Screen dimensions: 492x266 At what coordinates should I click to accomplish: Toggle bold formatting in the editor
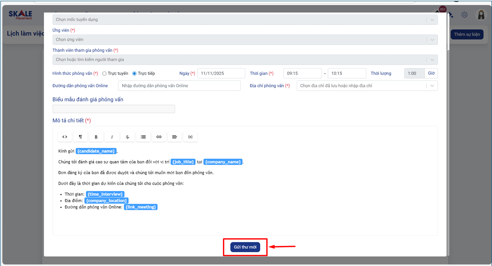96,137
